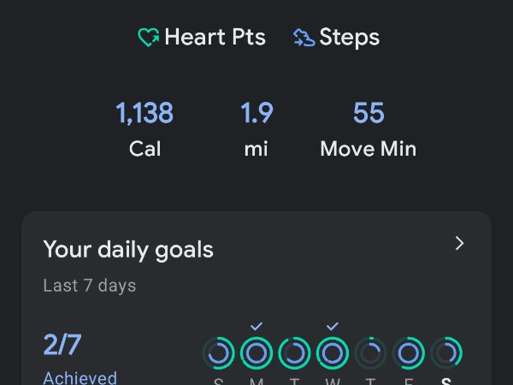Select the first Sunday goal ring
The width and height of the screenshot is (513, 385).
[x=219, y=352]
